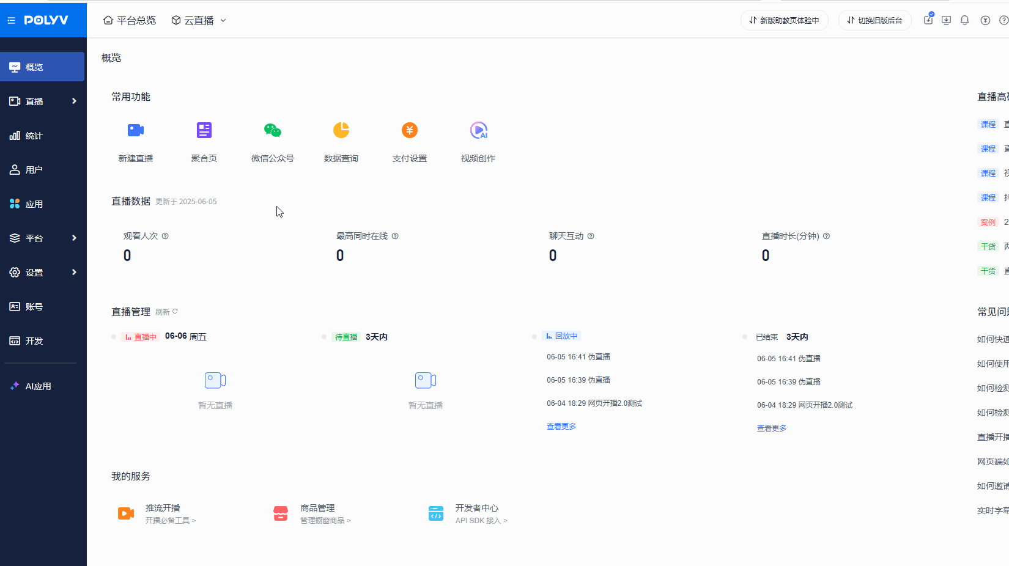Show the help tip beside 直播时长(分钟)
Screen dimensions: 1009x566
coord(826,236)
